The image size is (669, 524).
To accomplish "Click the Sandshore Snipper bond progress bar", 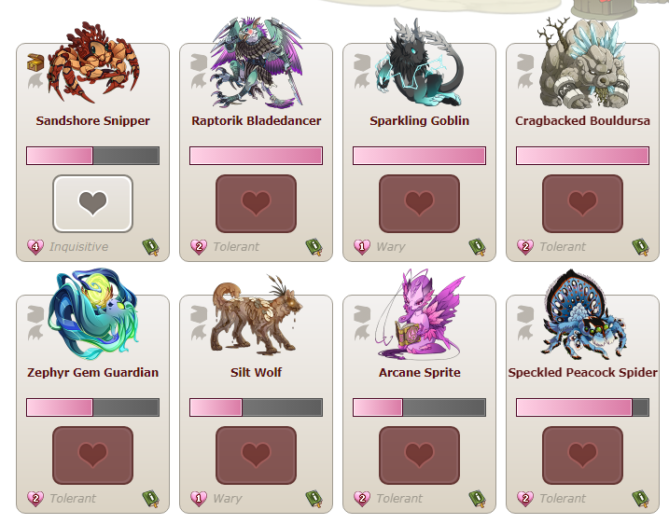I will [92, 156].
